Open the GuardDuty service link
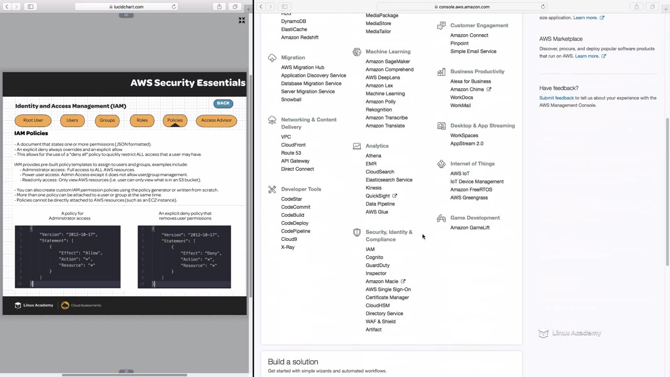This screenshot has height=377, width=670. click(x=377, y=265)
